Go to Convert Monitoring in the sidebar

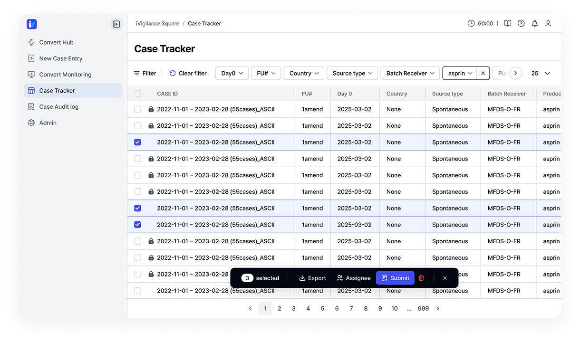[x=65, y=75]
